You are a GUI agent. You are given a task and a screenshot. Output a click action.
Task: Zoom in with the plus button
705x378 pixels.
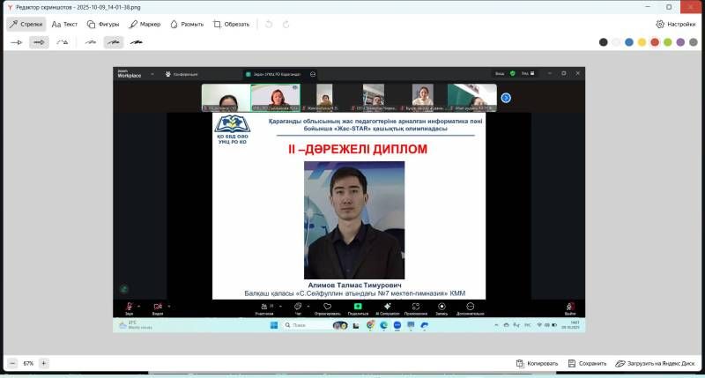click(44, 363)
